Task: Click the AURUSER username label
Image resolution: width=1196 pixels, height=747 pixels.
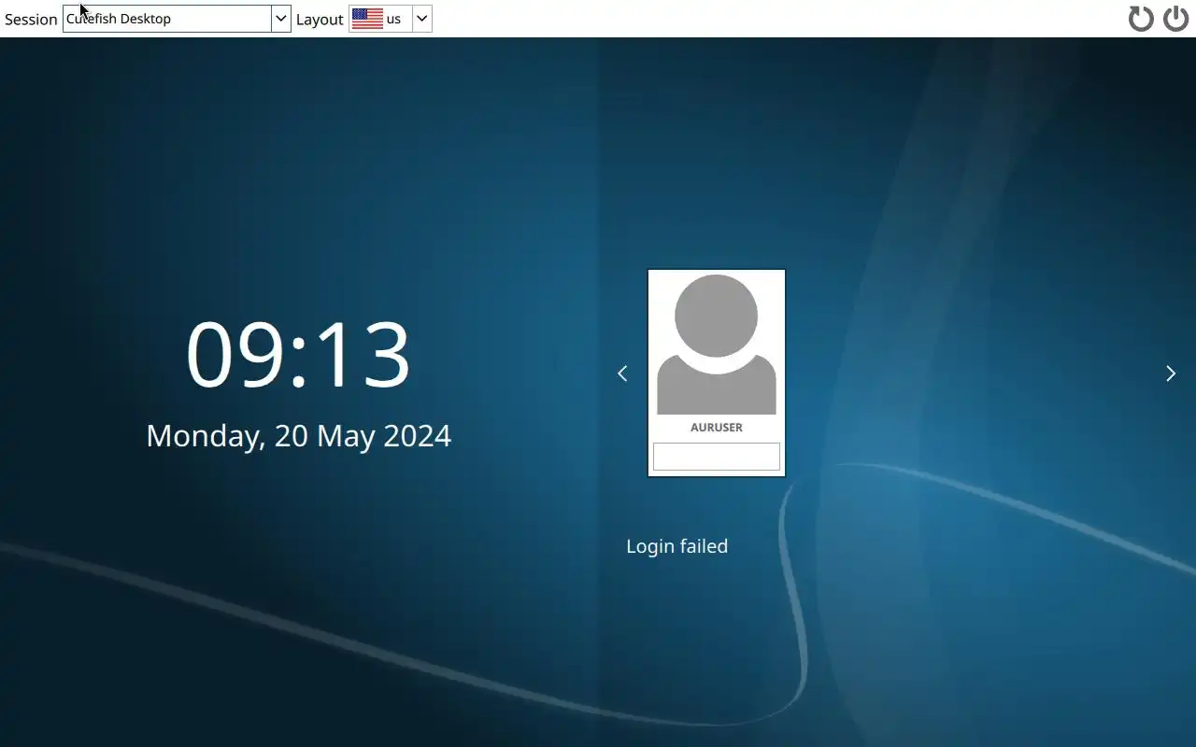Action: click(717, 428)
